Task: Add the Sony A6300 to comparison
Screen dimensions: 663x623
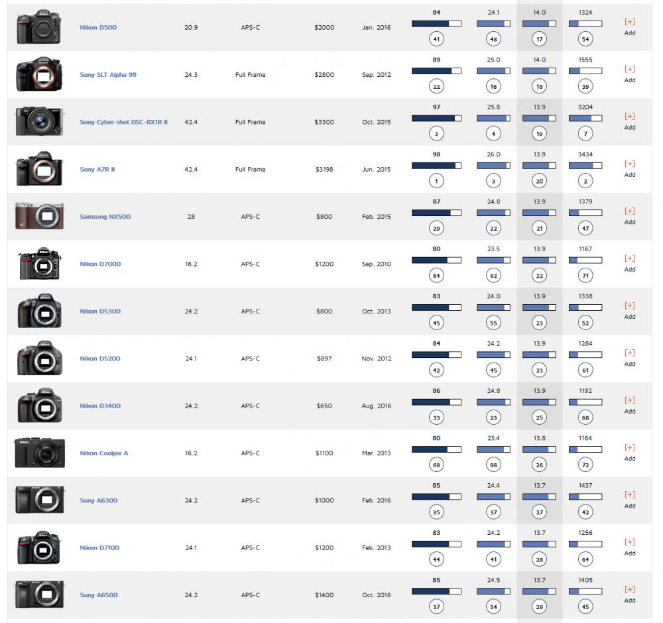Action: click(x=630, y=500)
